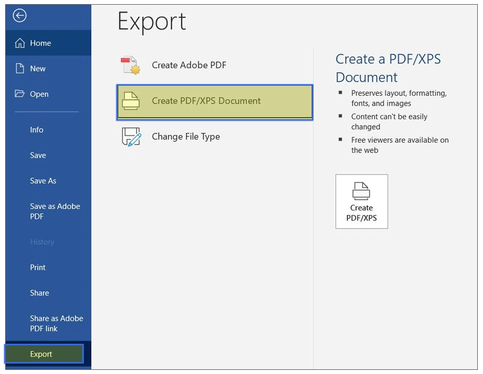
Task: Select Save in the sidebar
Action: (x=38, y=155)
